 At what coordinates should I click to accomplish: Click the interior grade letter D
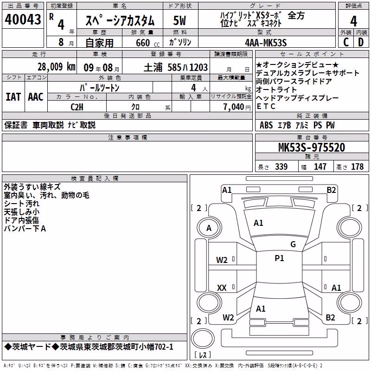pos(361,42)
